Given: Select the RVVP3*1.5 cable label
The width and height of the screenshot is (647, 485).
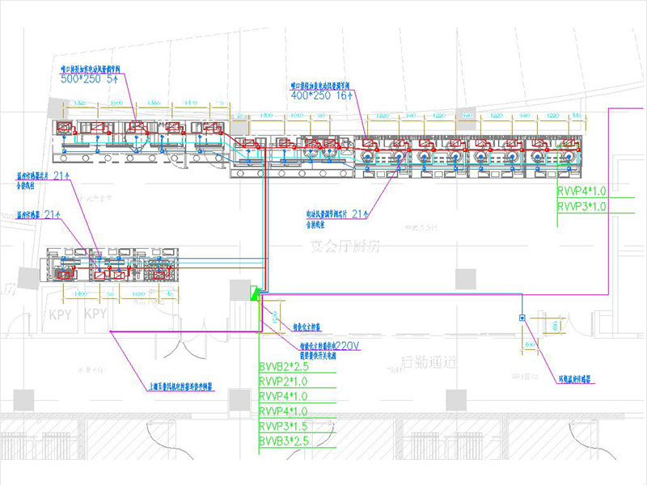Looking at the screenshot, I should (x=284, y=425).
